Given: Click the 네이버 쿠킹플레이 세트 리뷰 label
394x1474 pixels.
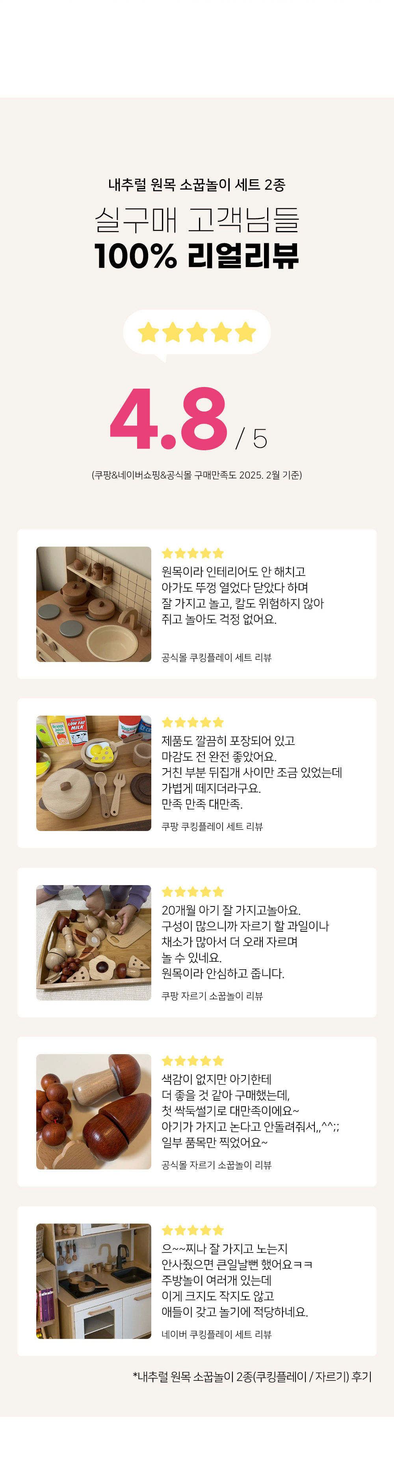Looking at the screenshot, I should coord(216,1335).
